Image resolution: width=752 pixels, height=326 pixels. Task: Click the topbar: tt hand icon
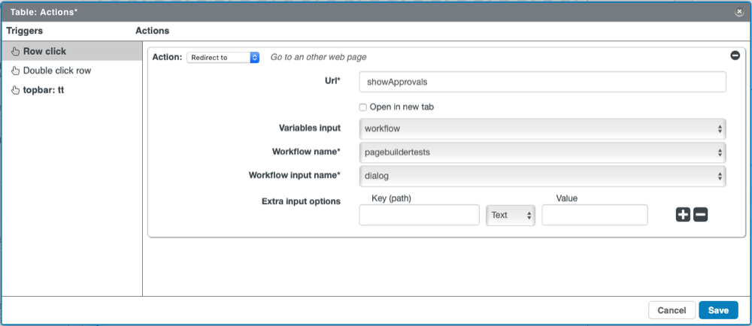click(x=15, y=90)
